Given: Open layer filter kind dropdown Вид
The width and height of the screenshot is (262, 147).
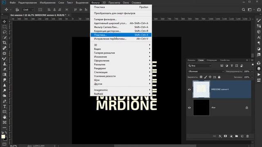Looking at the screenshot, I should click(x=199, y=66).
